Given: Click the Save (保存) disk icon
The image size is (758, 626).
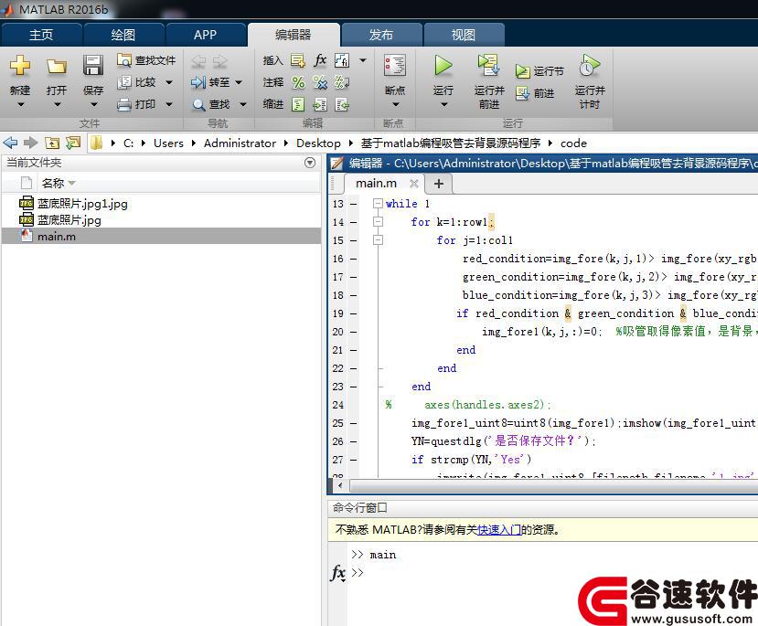Looking at the screenshot, I should pyautogui.click(x=93, y=66).
